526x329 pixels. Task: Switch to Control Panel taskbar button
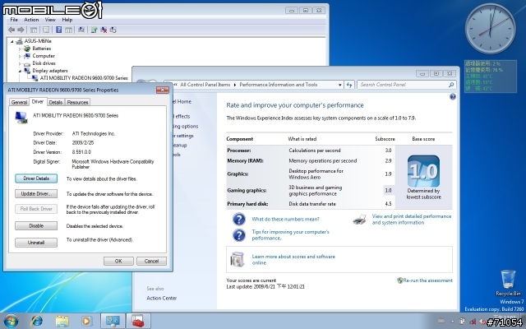click(113, 321)
